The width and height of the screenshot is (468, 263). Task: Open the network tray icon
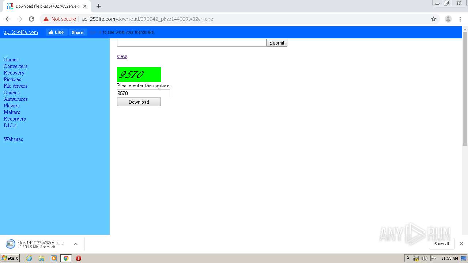(x=415, y=258)
